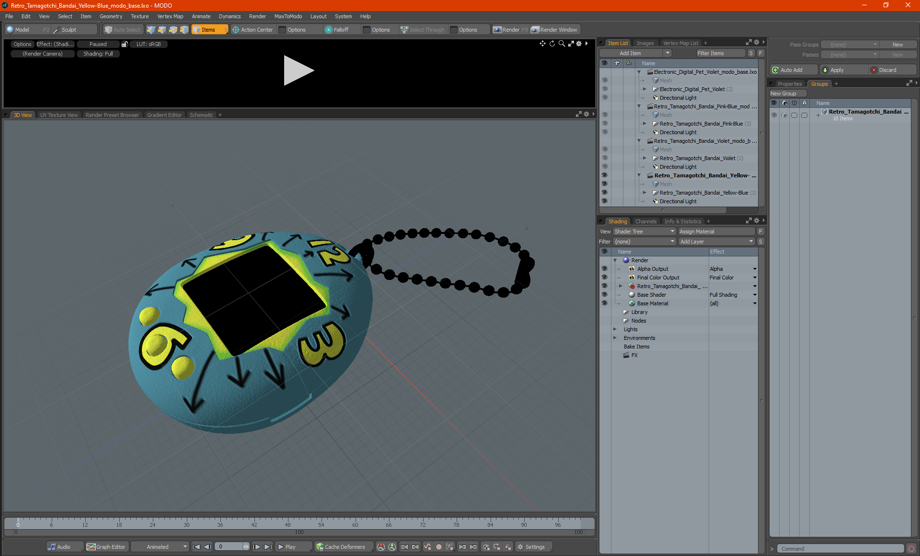Image resolution: width=920 pixels, height=556 pixels.
Task: Click Auto Add button
Action: pos(793,70)
